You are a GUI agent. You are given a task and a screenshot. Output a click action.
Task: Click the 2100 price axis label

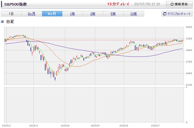[189, 85]
